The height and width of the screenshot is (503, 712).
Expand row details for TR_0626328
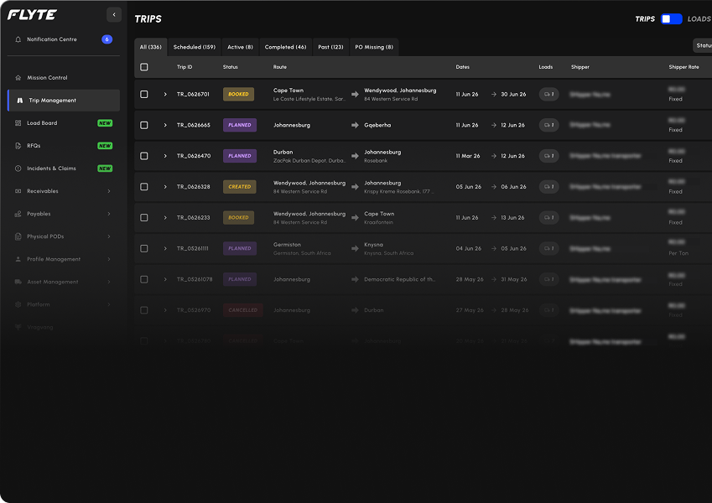(x=165, y=187)
